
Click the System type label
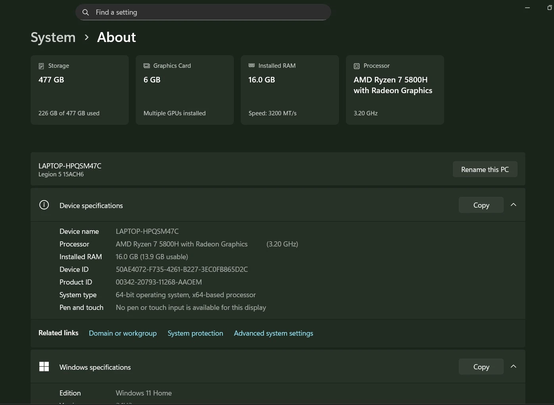pos(78,295)
